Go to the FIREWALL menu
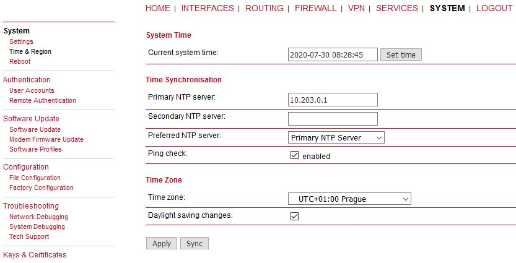The image size is (516, 263). coord(316,8)
